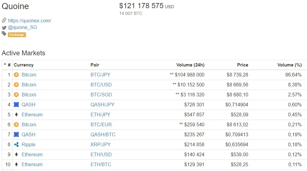The image size is (307, 171).
Task: Open Bitcoin currency link in row 2
Action: pos(29,85)
